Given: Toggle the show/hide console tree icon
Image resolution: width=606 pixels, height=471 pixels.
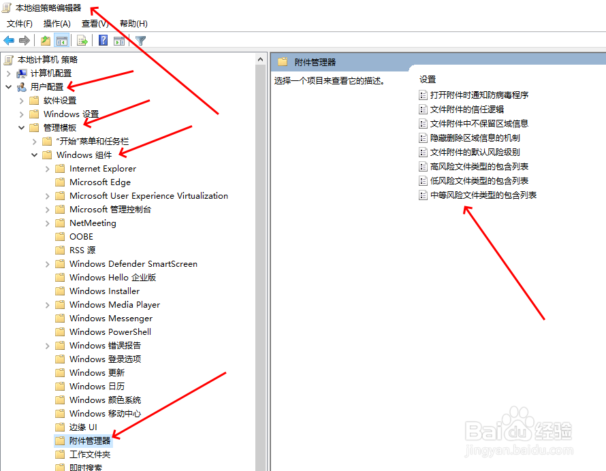Looking at the screenshot, I should click(x=62, y=40).
